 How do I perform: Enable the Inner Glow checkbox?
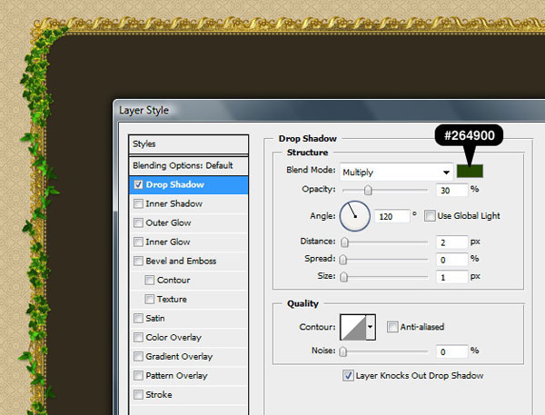point(138,242)
